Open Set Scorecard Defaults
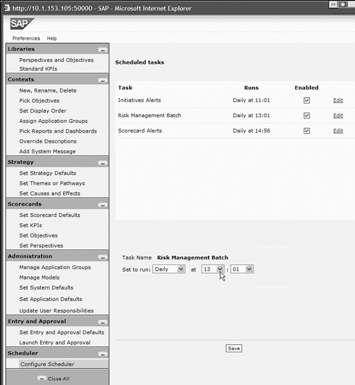Screen dimensions: 355x385 50,215
